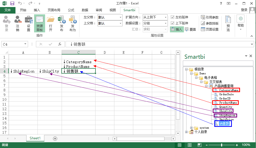Click the vertical scrollbar down arrow

coord(178,133)
